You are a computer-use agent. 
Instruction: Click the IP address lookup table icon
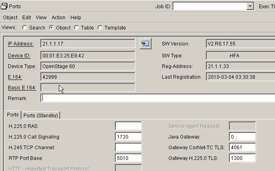145,43
